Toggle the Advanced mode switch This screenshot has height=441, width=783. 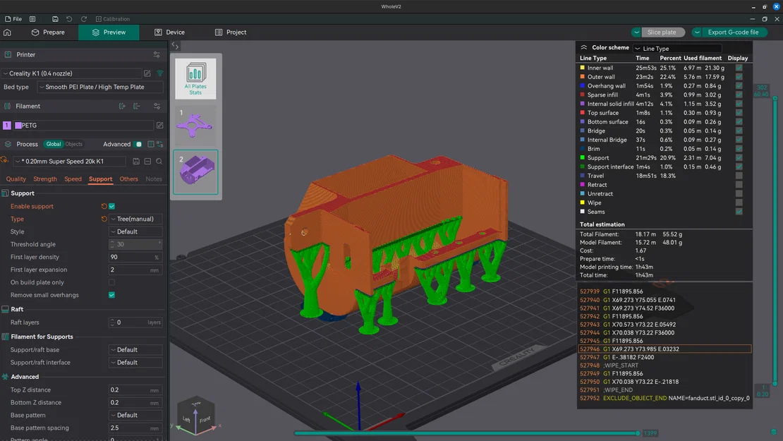tap(138, 145)
